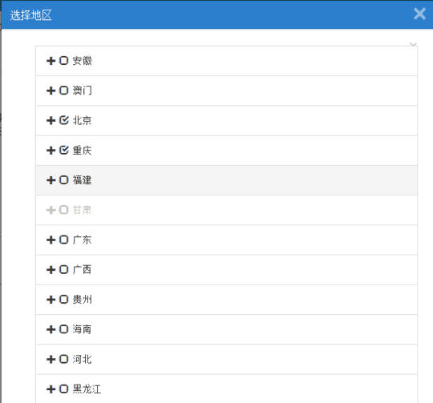Expand the 广东 plus icon
The width and height of the screenshot is (433, 403).
pos(51,240)
